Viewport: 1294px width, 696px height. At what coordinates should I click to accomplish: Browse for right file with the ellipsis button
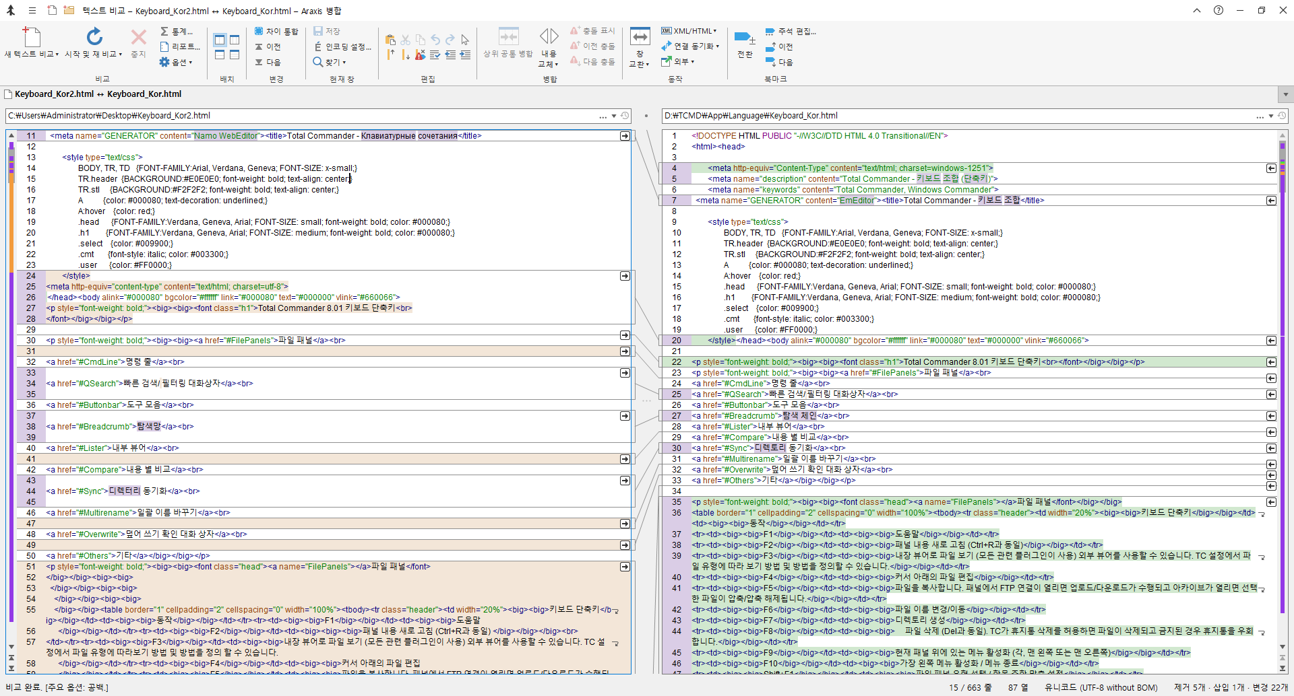click(x=1260, y=116)
